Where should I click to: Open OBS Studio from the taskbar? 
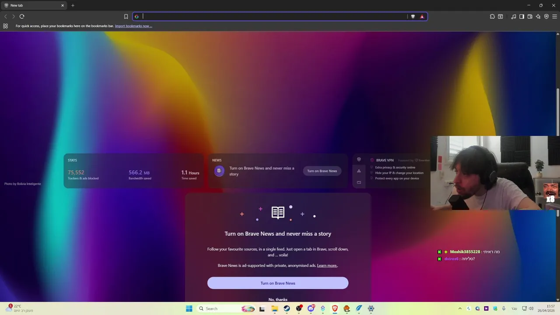click(x=299, y=308)
